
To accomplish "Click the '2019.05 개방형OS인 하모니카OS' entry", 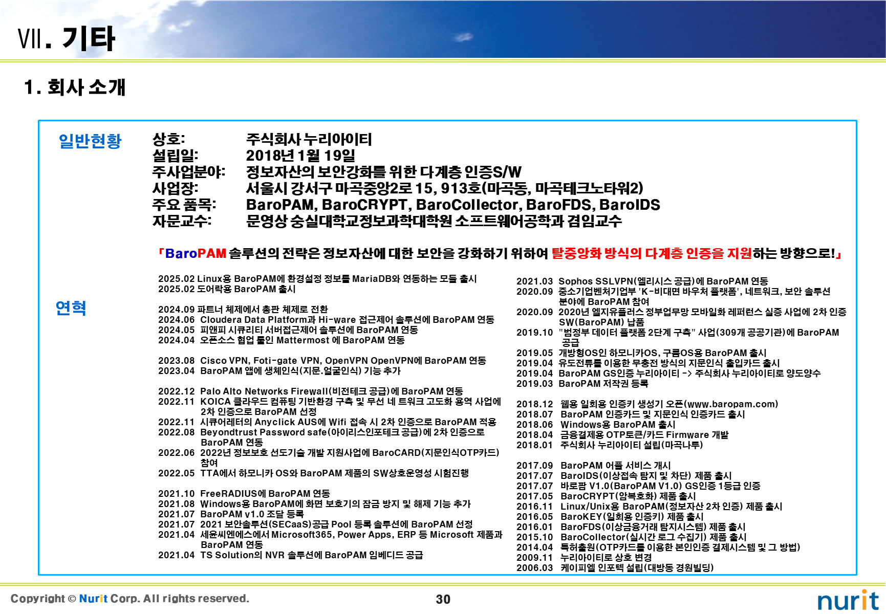I will click(641, 353).
